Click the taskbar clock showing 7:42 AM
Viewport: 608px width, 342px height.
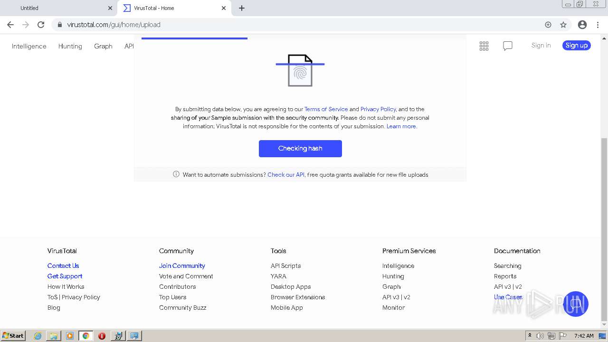[x=584, y=336]
